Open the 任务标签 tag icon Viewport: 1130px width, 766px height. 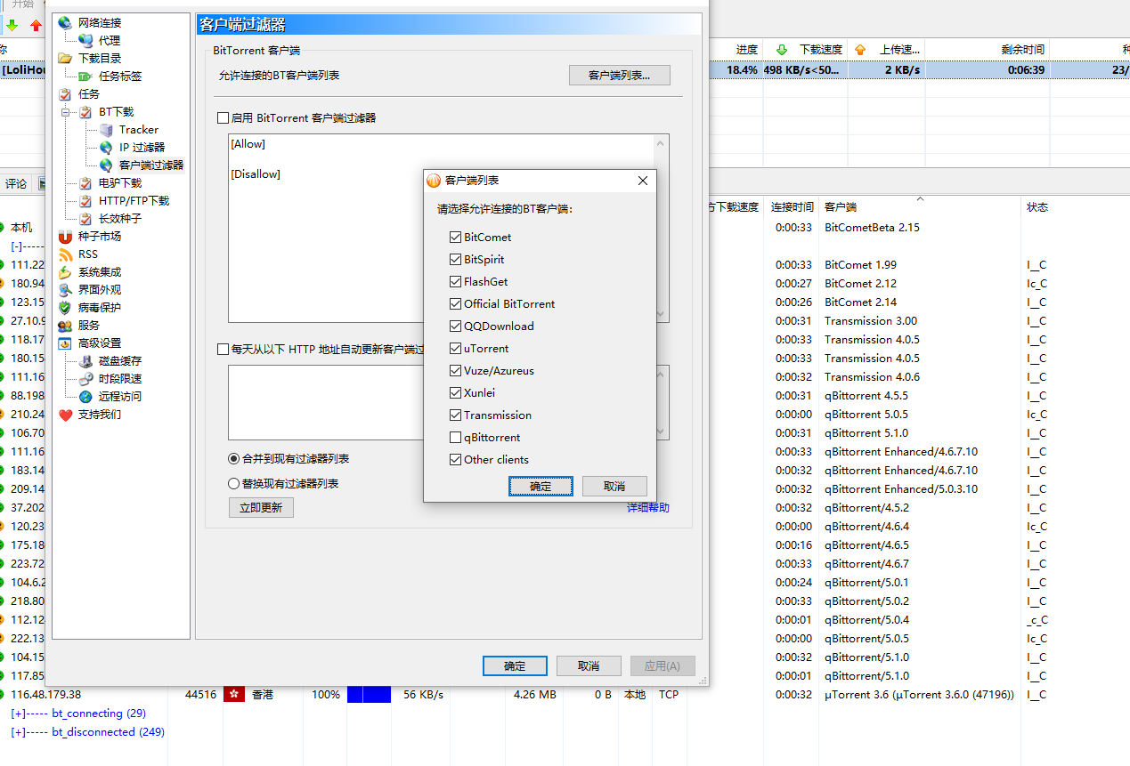pos(85,76)
